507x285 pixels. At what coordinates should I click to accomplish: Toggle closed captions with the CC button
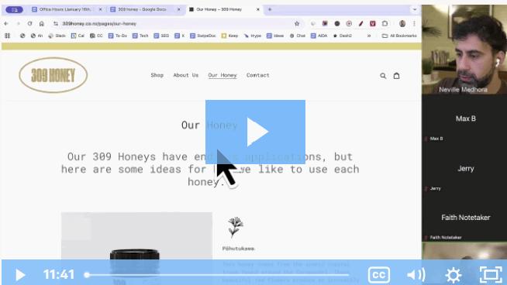379,275
